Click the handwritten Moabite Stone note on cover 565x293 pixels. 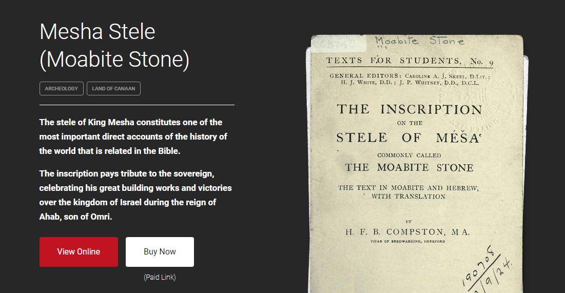tap(419, 42)
